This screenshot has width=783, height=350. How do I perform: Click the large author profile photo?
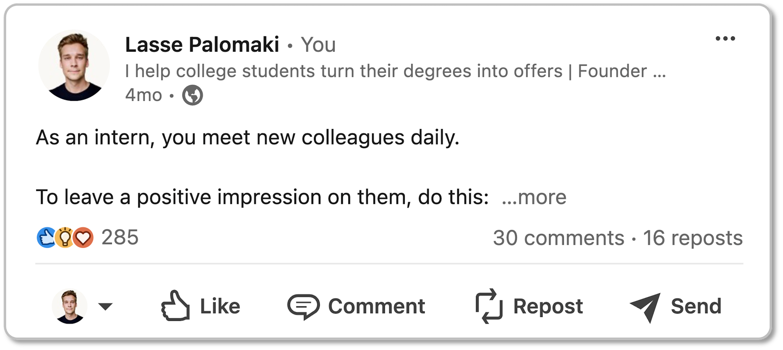point(74,65)
